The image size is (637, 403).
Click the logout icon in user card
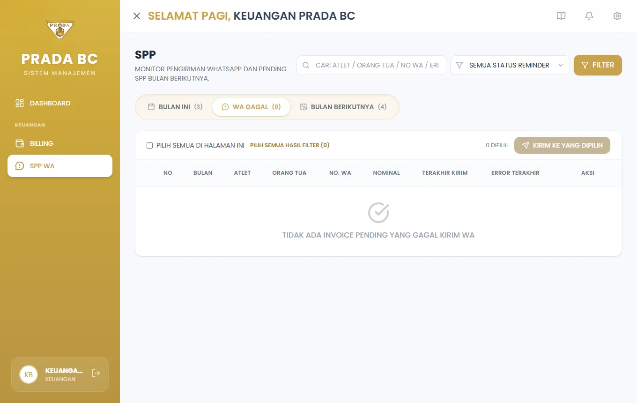click(96, 373)
